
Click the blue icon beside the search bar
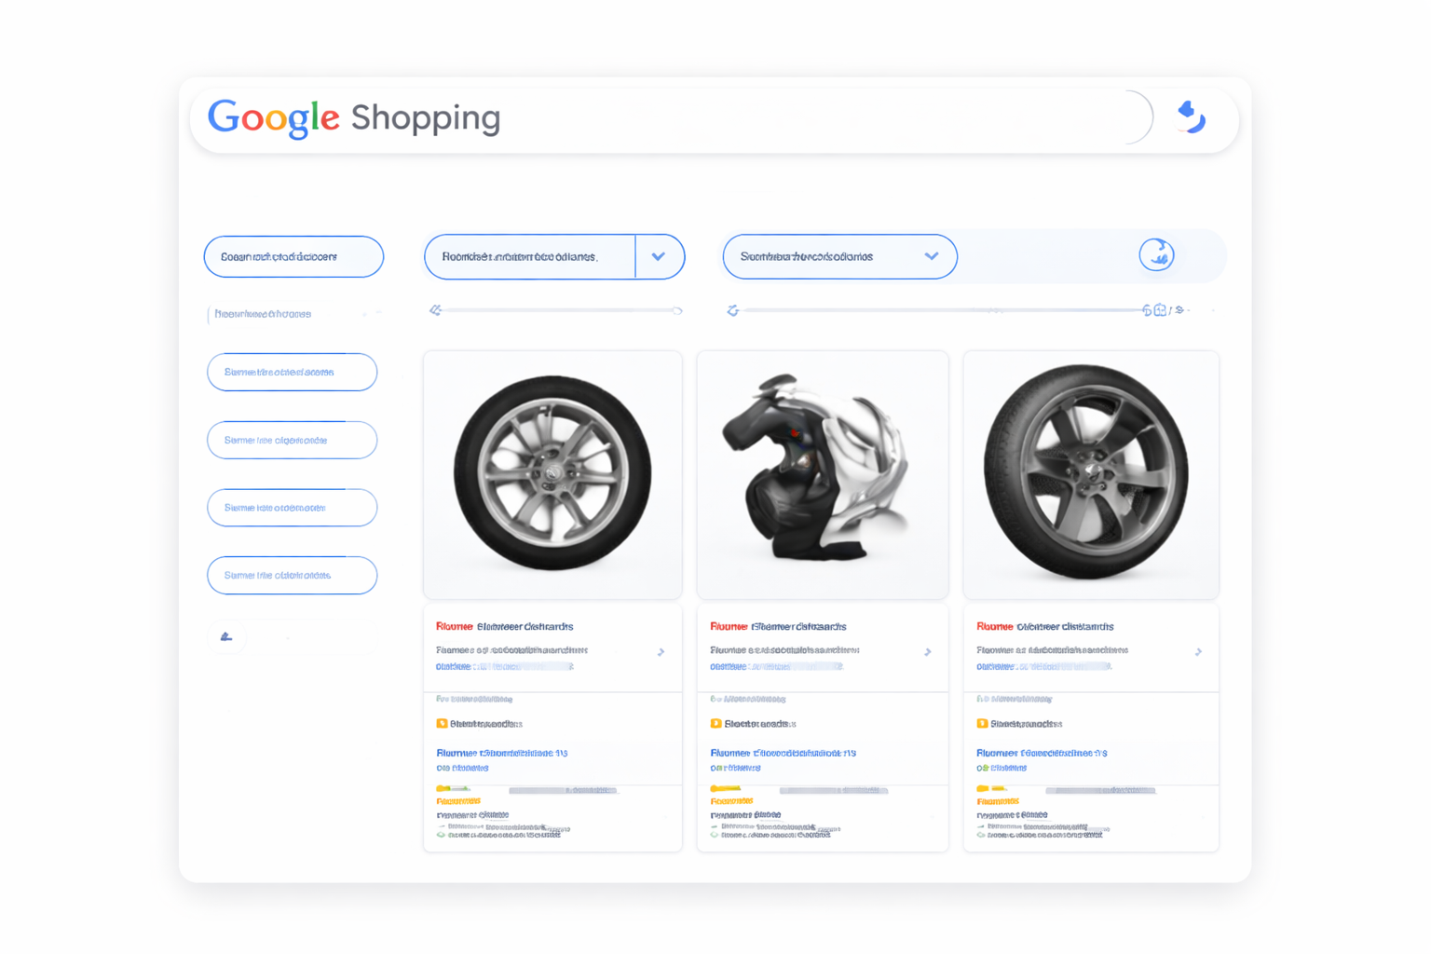point(1191,117)
